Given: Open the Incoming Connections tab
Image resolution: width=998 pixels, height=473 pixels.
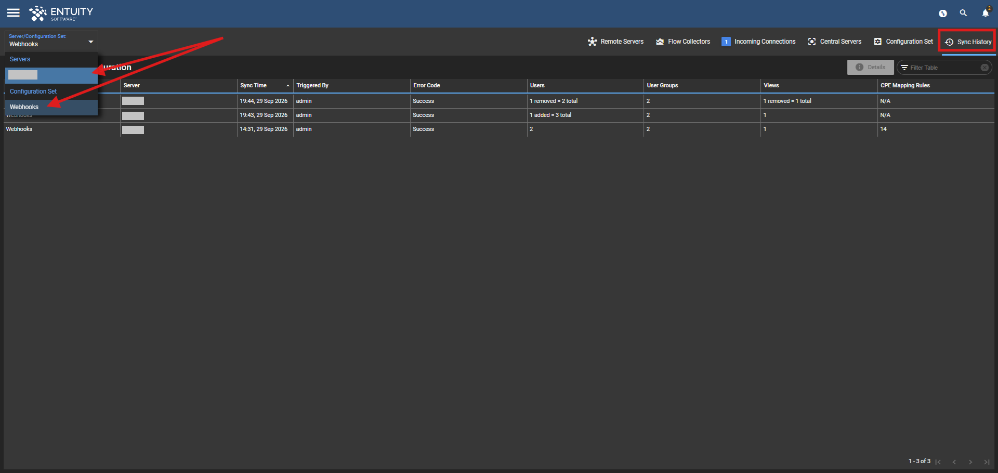Looking at the screenshot, I should (758, 42).
